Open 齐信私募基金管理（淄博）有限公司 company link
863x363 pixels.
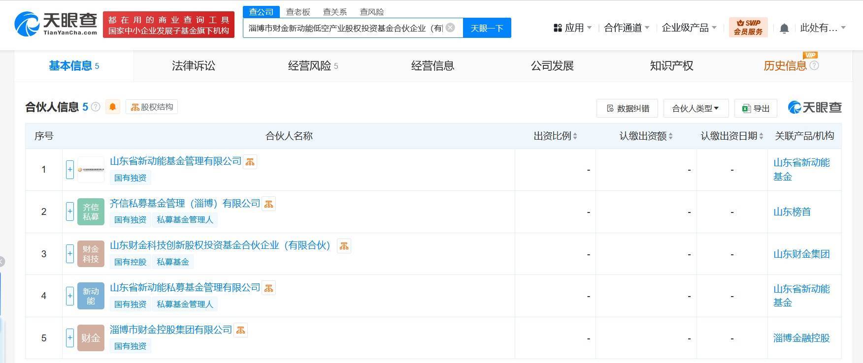[185, 203]
